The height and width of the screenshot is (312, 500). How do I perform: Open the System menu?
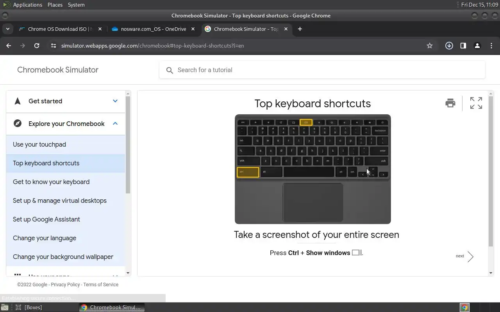[x=76, y=5]
